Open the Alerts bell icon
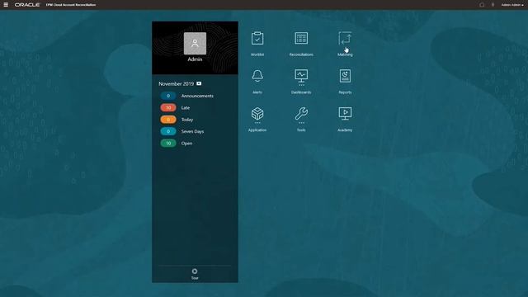Image resolution: width=528 pixels, height=297 pixels. point(257,76)
